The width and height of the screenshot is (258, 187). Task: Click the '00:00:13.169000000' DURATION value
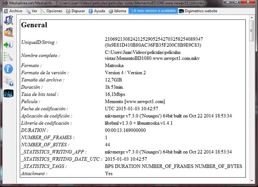[125, 130]
